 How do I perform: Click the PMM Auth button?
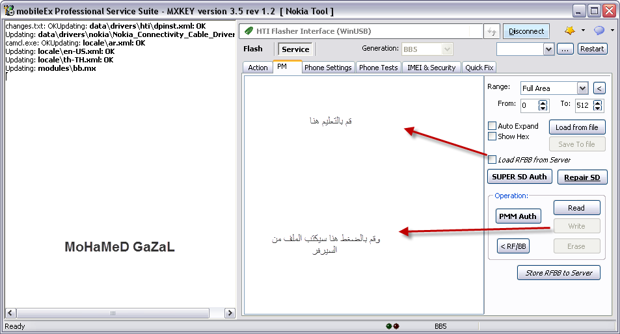coord(518,216)
